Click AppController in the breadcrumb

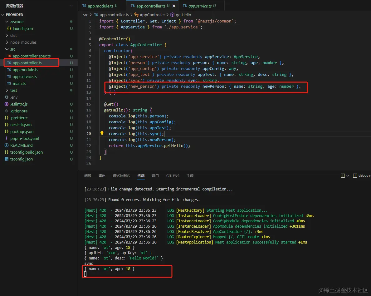pos(152,15)
